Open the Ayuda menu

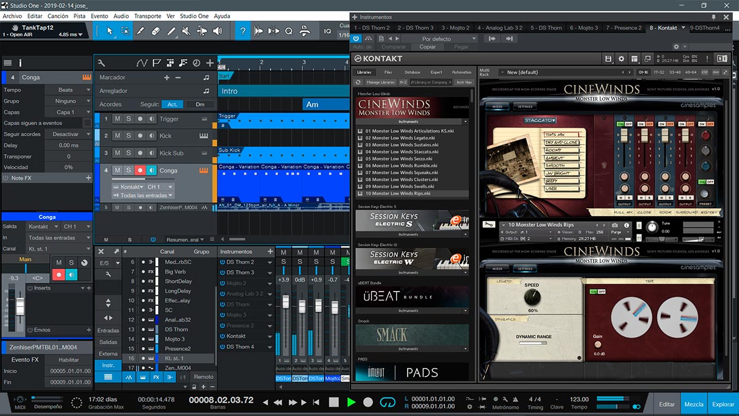click(x=222, y=15)
